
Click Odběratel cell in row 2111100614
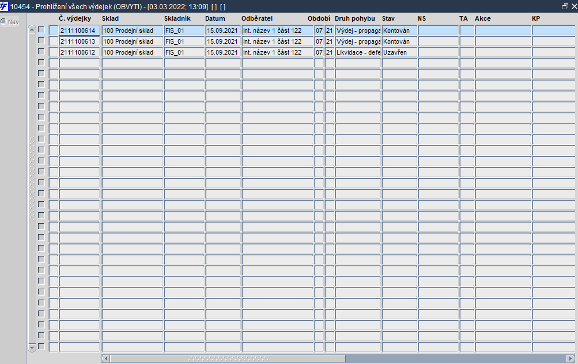pyautogui.click(x=278, y=30)
